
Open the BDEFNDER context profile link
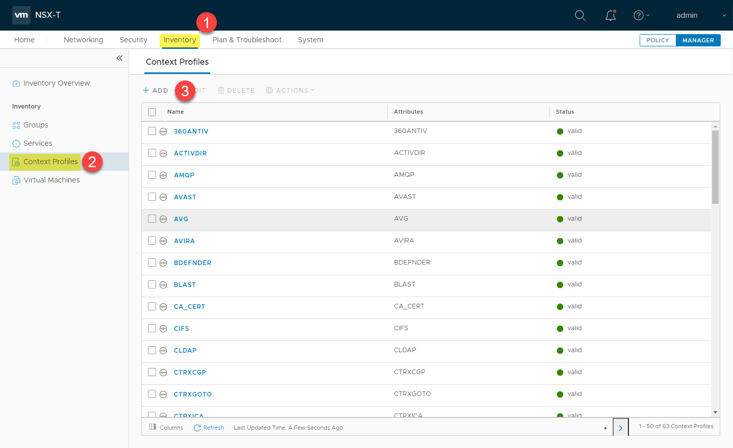click(192, 263)
